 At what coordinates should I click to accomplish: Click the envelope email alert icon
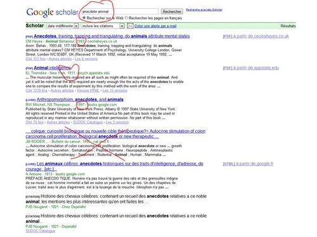130,26
